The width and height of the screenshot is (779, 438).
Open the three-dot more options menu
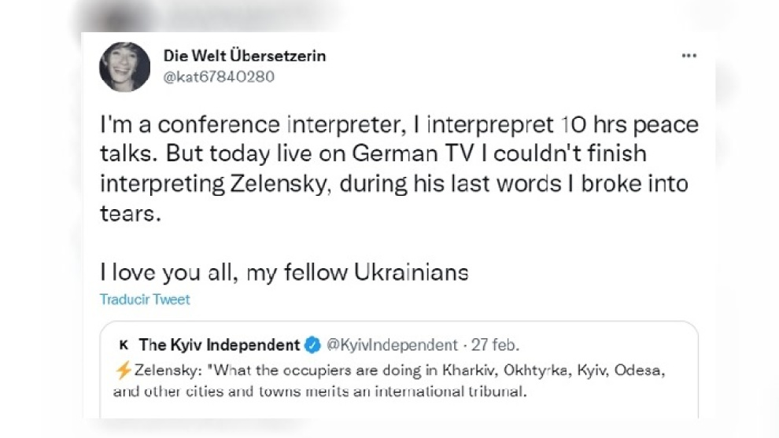click(689, 56)
